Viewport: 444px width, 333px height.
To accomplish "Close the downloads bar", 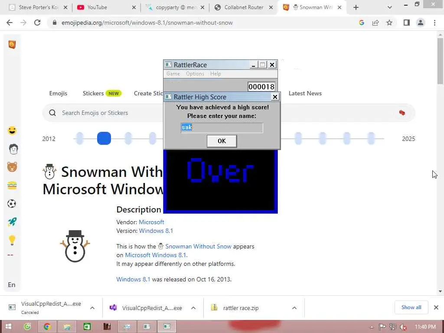I will [436, 307].
